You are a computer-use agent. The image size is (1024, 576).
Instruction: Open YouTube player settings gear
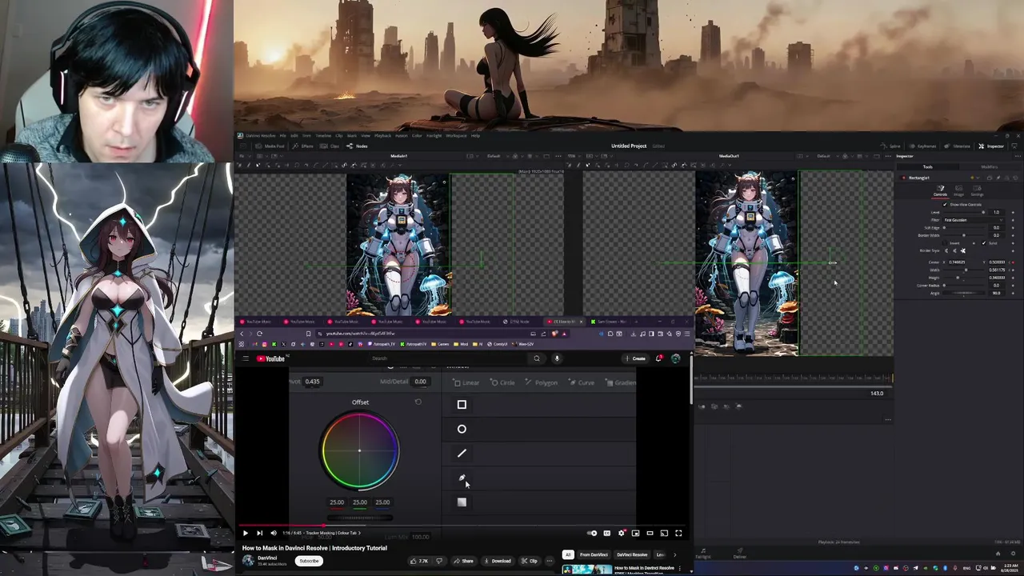pos(621,533)
